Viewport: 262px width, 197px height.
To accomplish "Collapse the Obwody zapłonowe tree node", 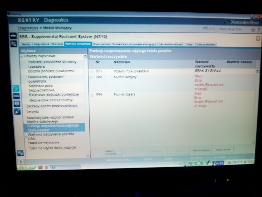I will (22, 57).
